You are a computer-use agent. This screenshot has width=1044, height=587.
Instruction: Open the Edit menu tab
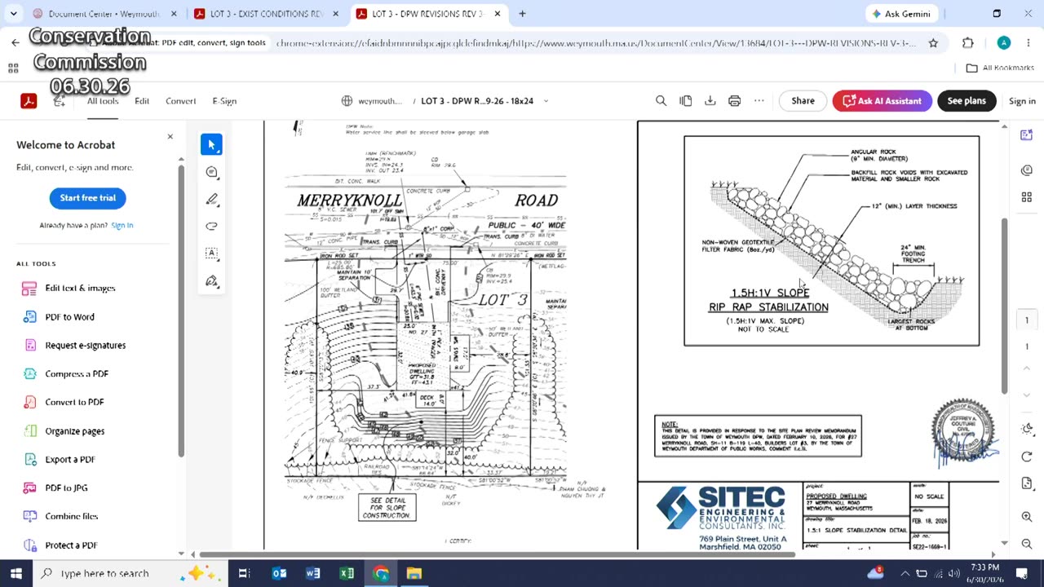coord(142,101)
